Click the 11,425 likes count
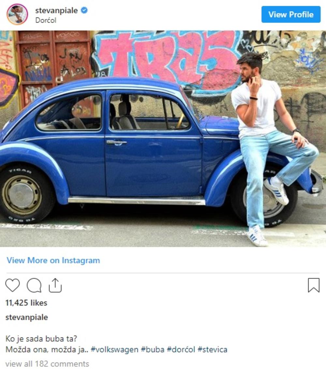Viewport: 326px width, 369px height. pyautogui.click(x=26, y=303)
